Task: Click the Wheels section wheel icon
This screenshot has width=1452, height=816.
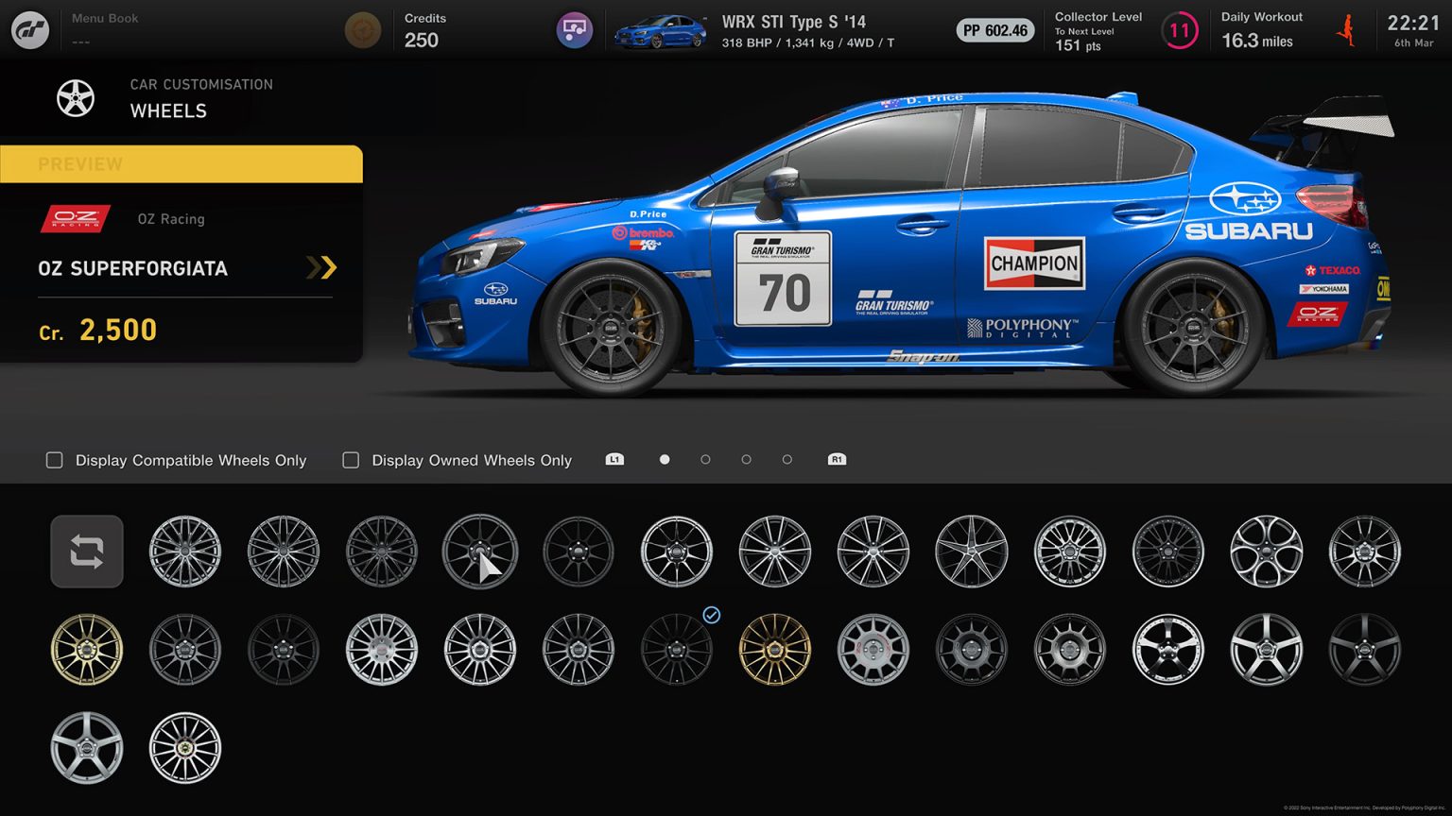Action: [76, 98]
